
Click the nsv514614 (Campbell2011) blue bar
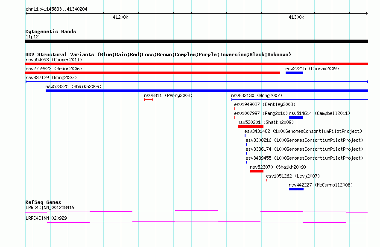(x=296, y=118)
